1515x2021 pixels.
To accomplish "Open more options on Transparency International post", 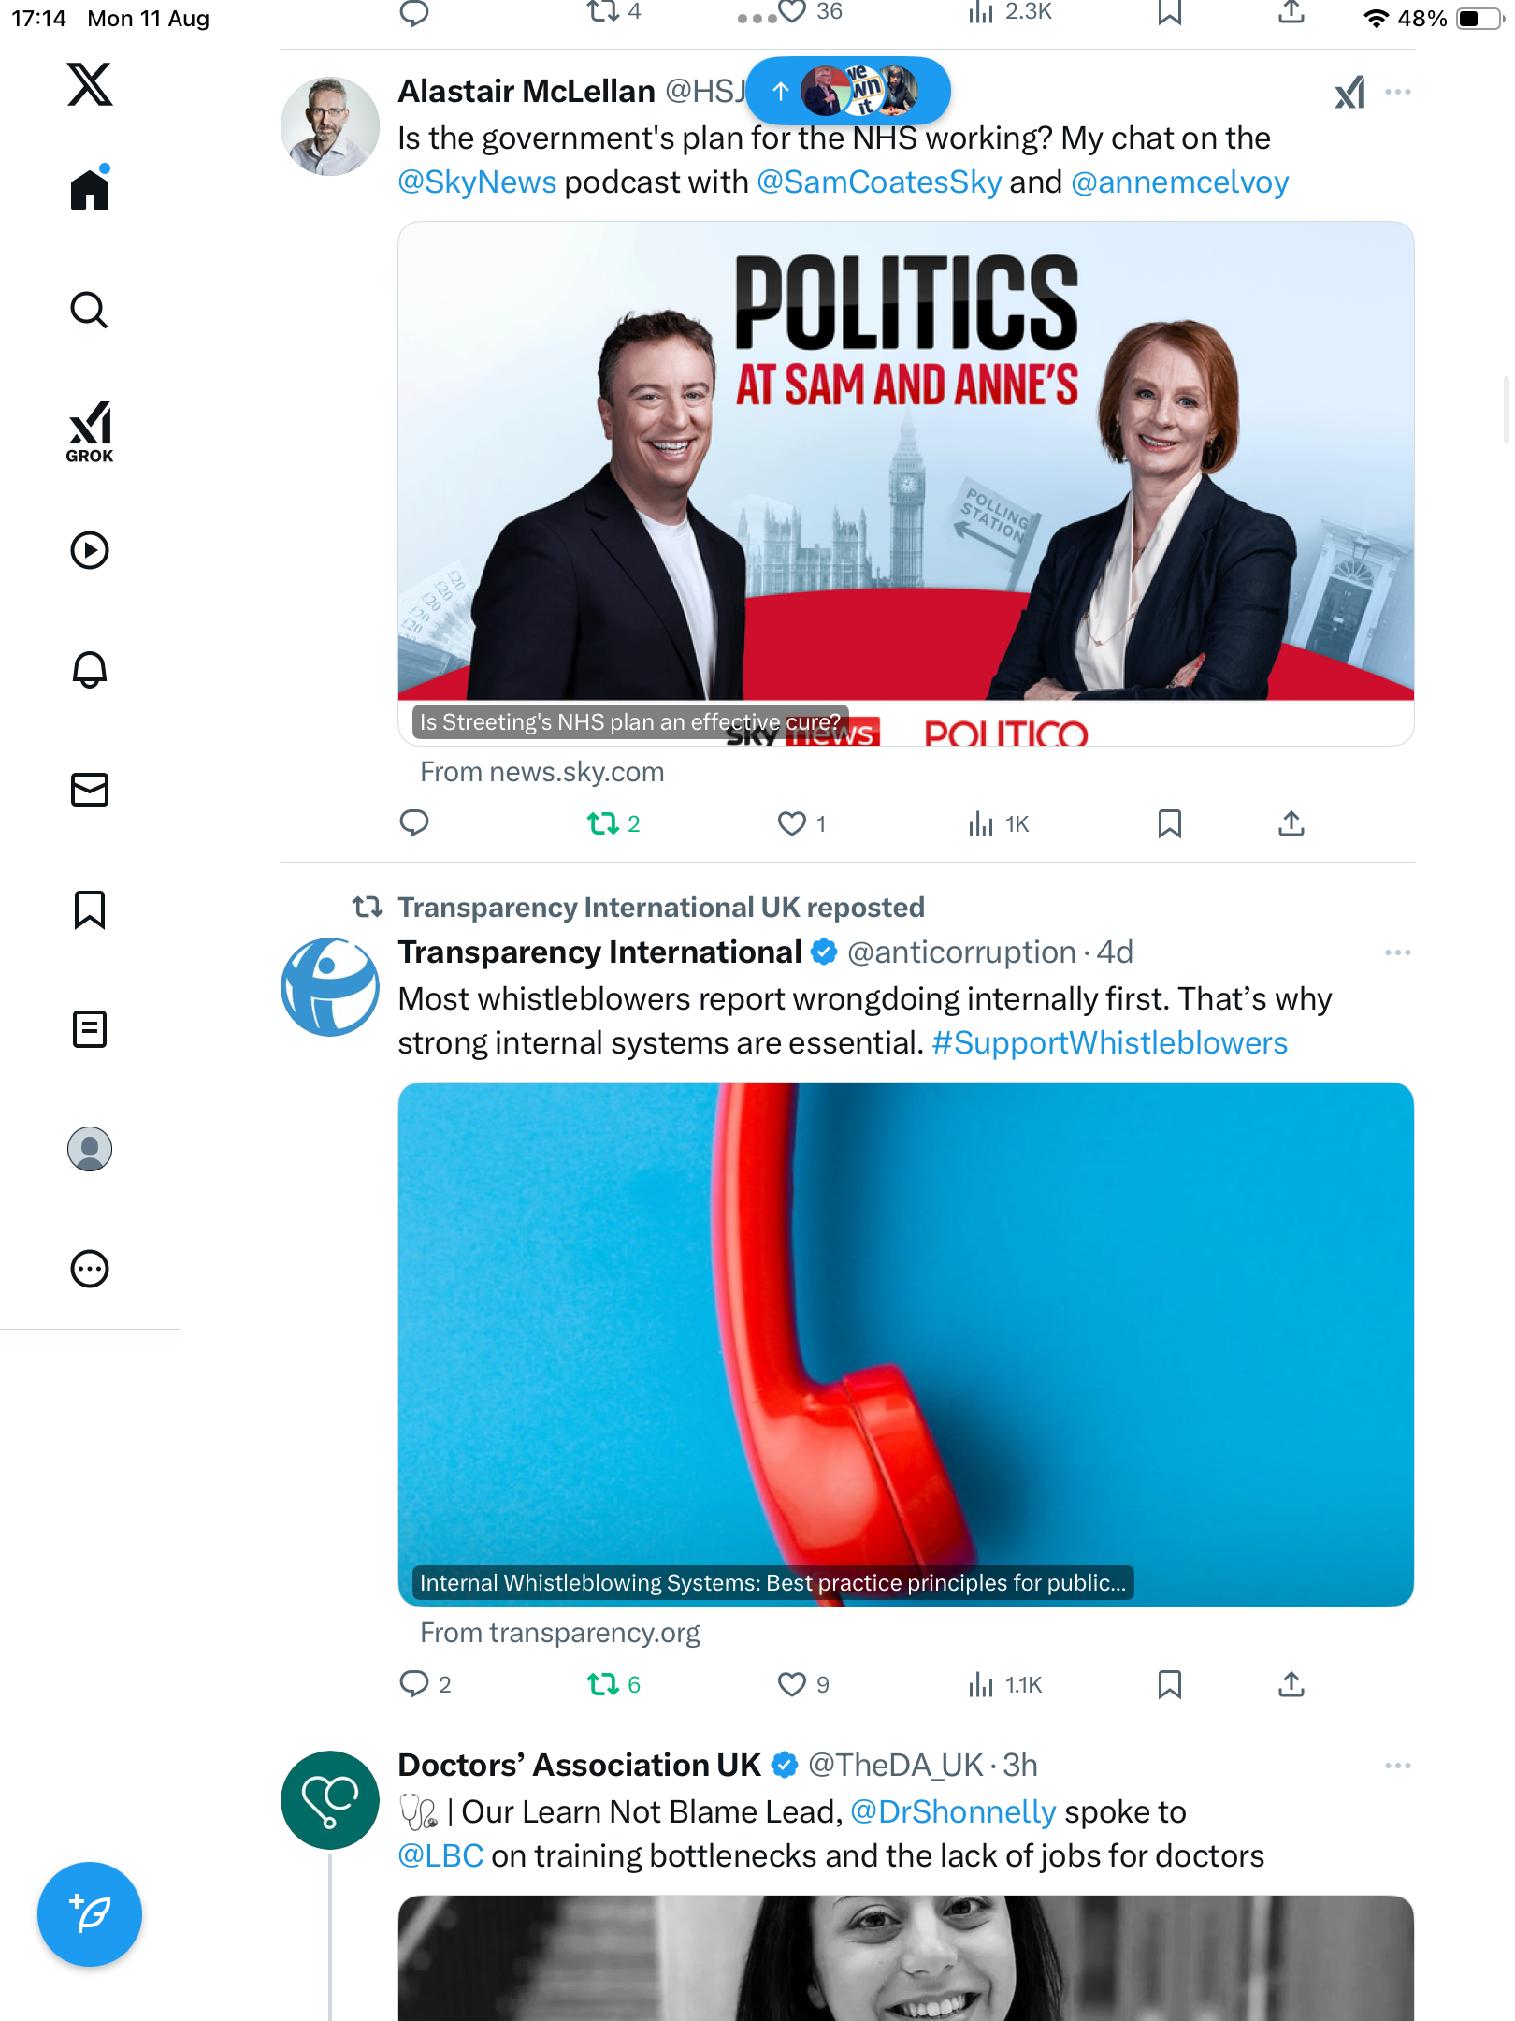I will (x=1397, y=952).
